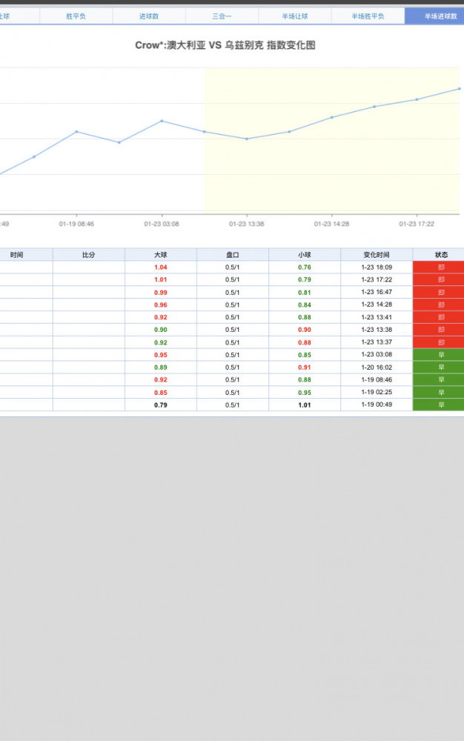464x741 pixels.
Task: Click 盘口 0.5/1 in the 1-23 18:09 row
Action: (233, 268)
